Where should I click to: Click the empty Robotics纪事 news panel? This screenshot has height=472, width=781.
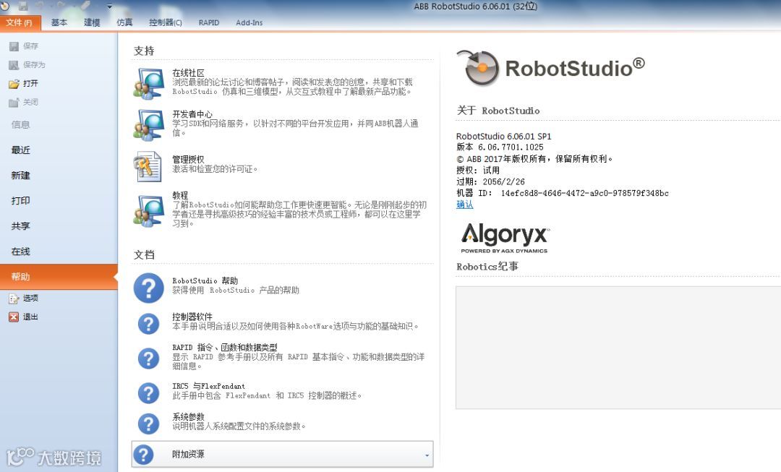(x=618, y=348)
